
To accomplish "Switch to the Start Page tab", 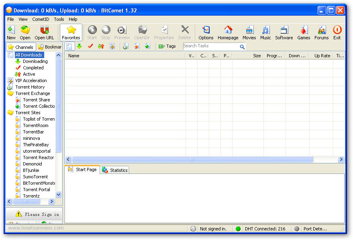I will click(x=82, y=169).
